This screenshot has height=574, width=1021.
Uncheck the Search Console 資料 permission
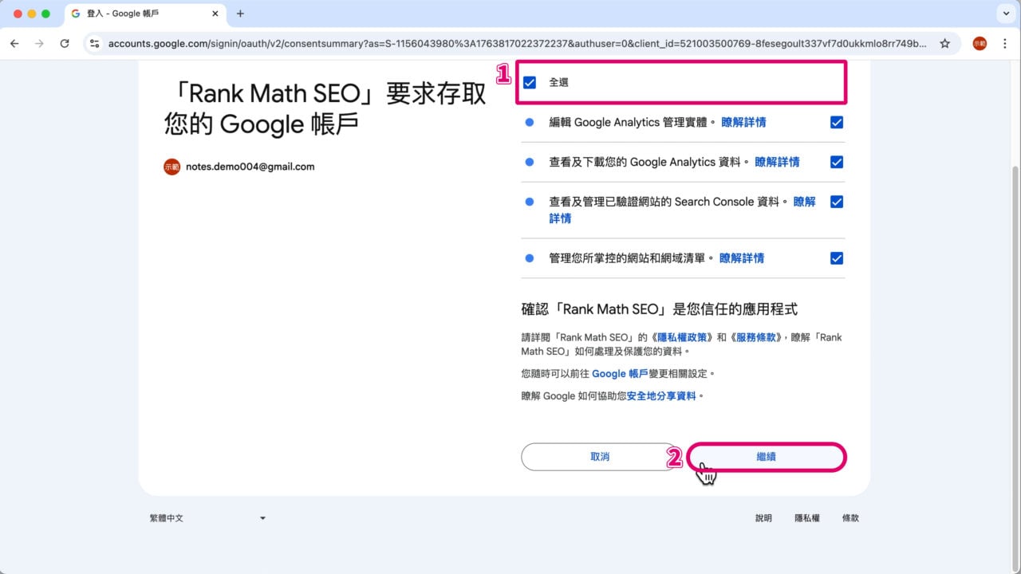[836, 202]
